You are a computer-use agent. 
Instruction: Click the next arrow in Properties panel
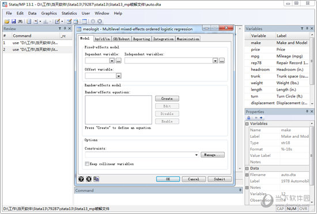tap(261, 118)
